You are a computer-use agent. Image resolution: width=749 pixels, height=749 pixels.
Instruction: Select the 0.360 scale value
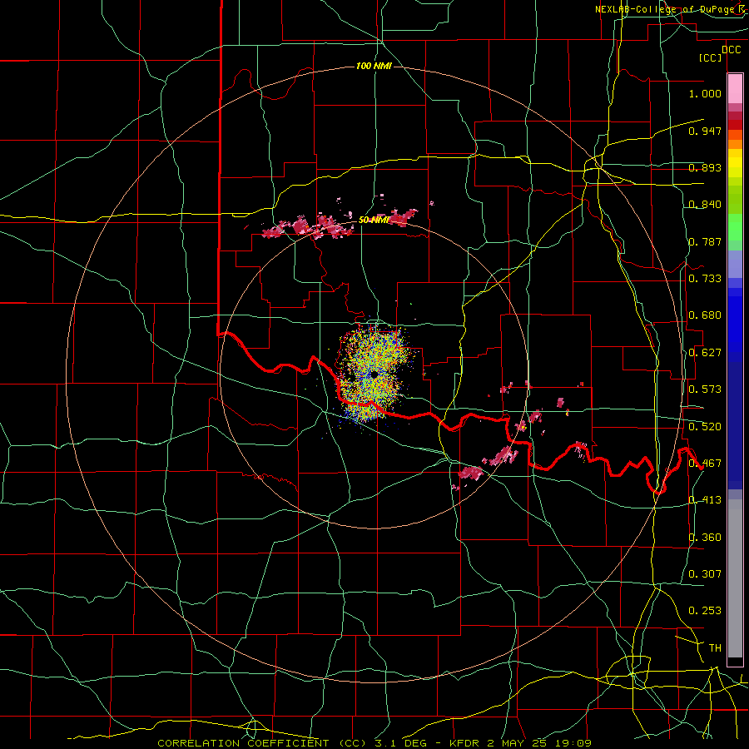click(705, 537)
